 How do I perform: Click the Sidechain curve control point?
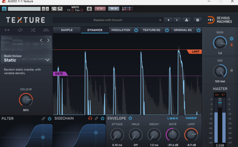click(96, 133)
